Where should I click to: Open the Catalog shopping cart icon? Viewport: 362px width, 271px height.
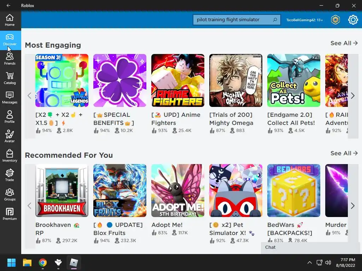tap(10, 78)
